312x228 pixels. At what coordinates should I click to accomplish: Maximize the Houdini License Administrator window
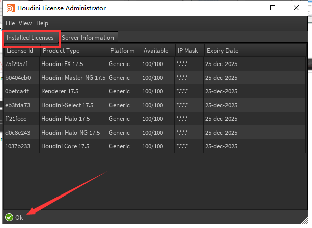pos(273,8)
